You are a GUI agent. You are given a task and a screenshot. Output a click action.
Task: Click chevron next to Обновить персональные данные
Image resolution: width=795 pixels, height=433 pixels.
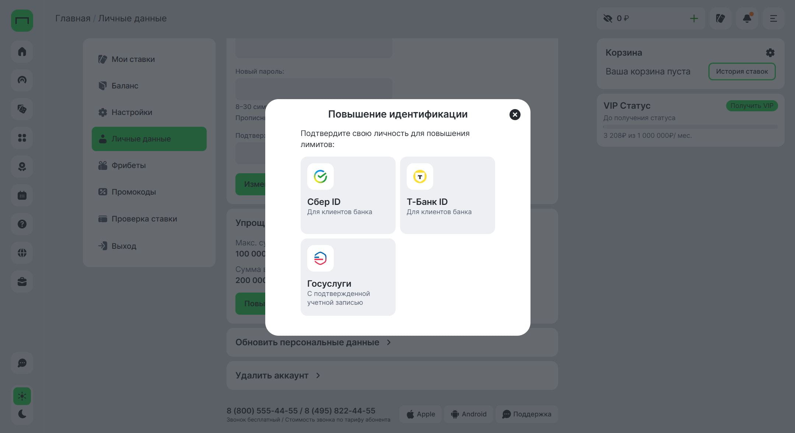pos(389,342)
